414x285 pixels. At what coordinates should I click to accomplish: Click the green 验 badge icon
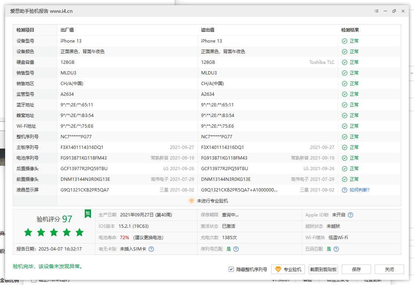pyautogui.click(x=88, y=213)
